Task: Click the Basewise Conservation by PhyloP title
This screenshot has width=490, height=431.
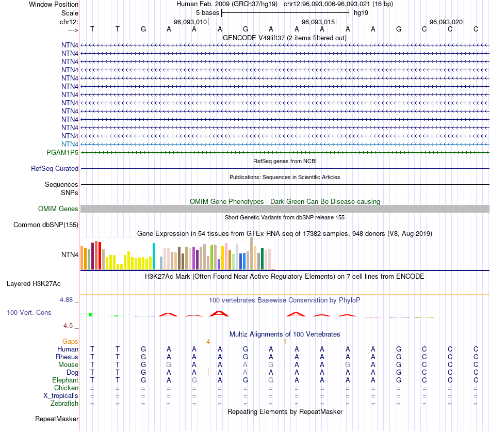Action: [x=285, y=300]
